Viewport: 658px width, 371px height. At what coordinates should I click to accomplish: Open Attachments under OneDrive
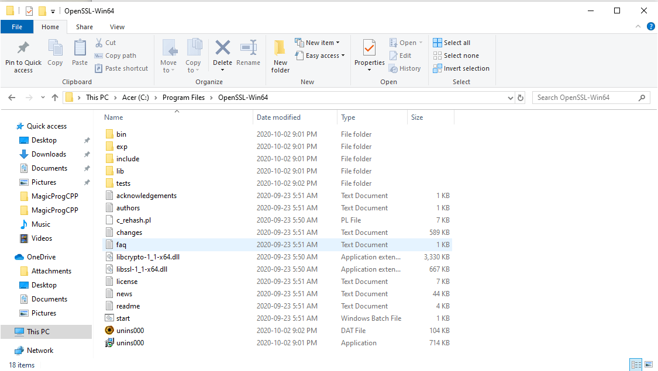pos(51,271)
